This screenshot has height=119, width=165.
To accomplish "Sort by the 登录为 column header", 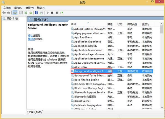I will (147, 24).
